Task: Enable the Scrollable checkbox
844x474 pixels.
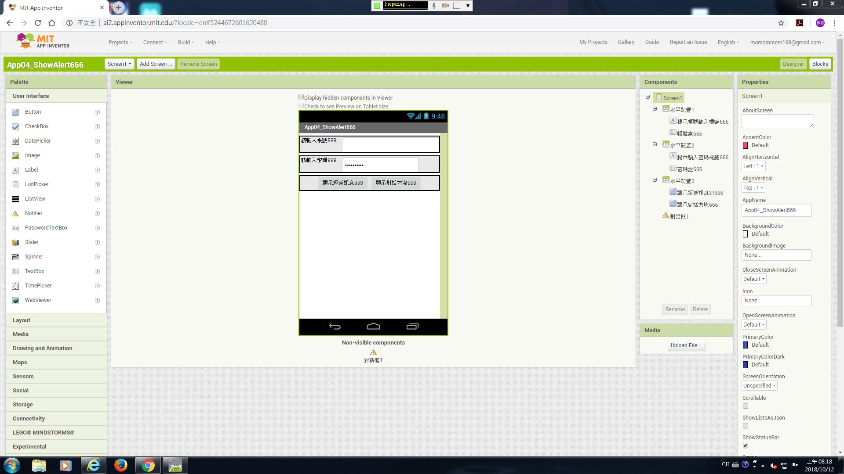Action: coord(746,406)
